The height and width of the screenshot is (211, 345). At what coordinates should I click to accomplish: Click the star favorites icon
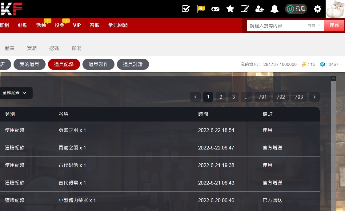click(x=230, y=9)
